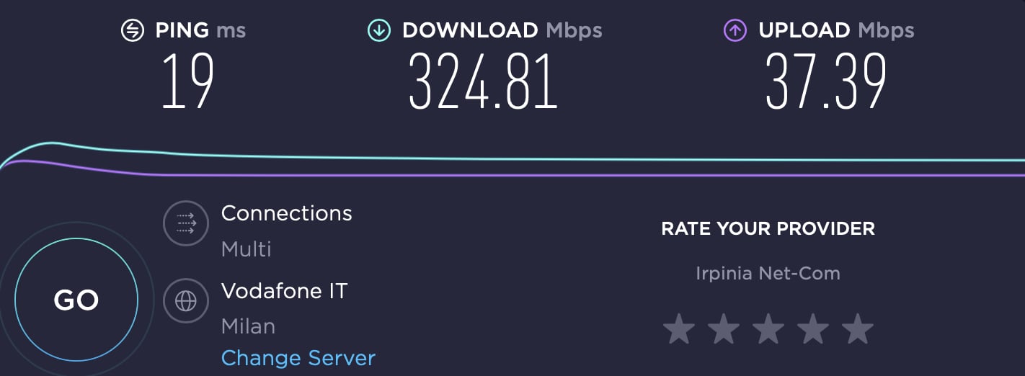The image size is (1025, 376).
Task: Click the download arrow icon
Action: [378, 30]
